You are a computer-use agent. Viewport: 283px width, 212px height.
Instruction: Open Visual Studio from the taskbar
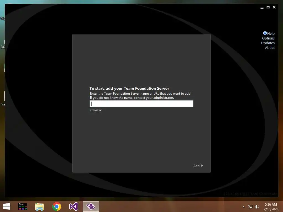click(74, 206)
